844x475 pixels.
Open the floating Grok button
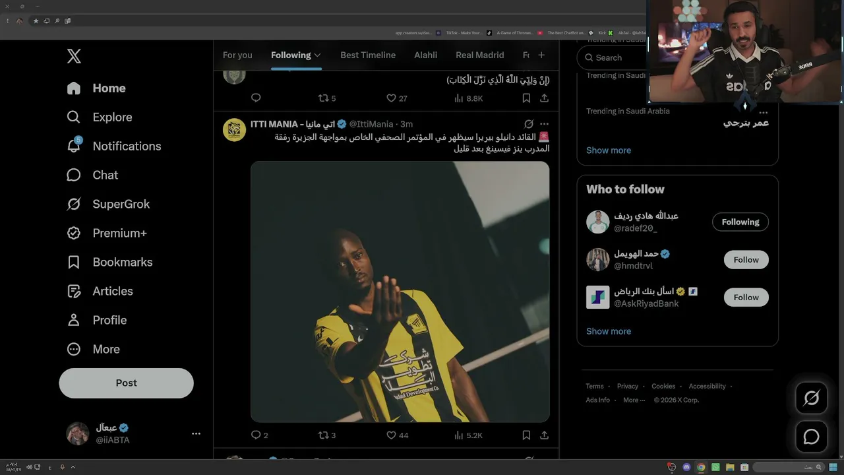[x=811, y=398]
